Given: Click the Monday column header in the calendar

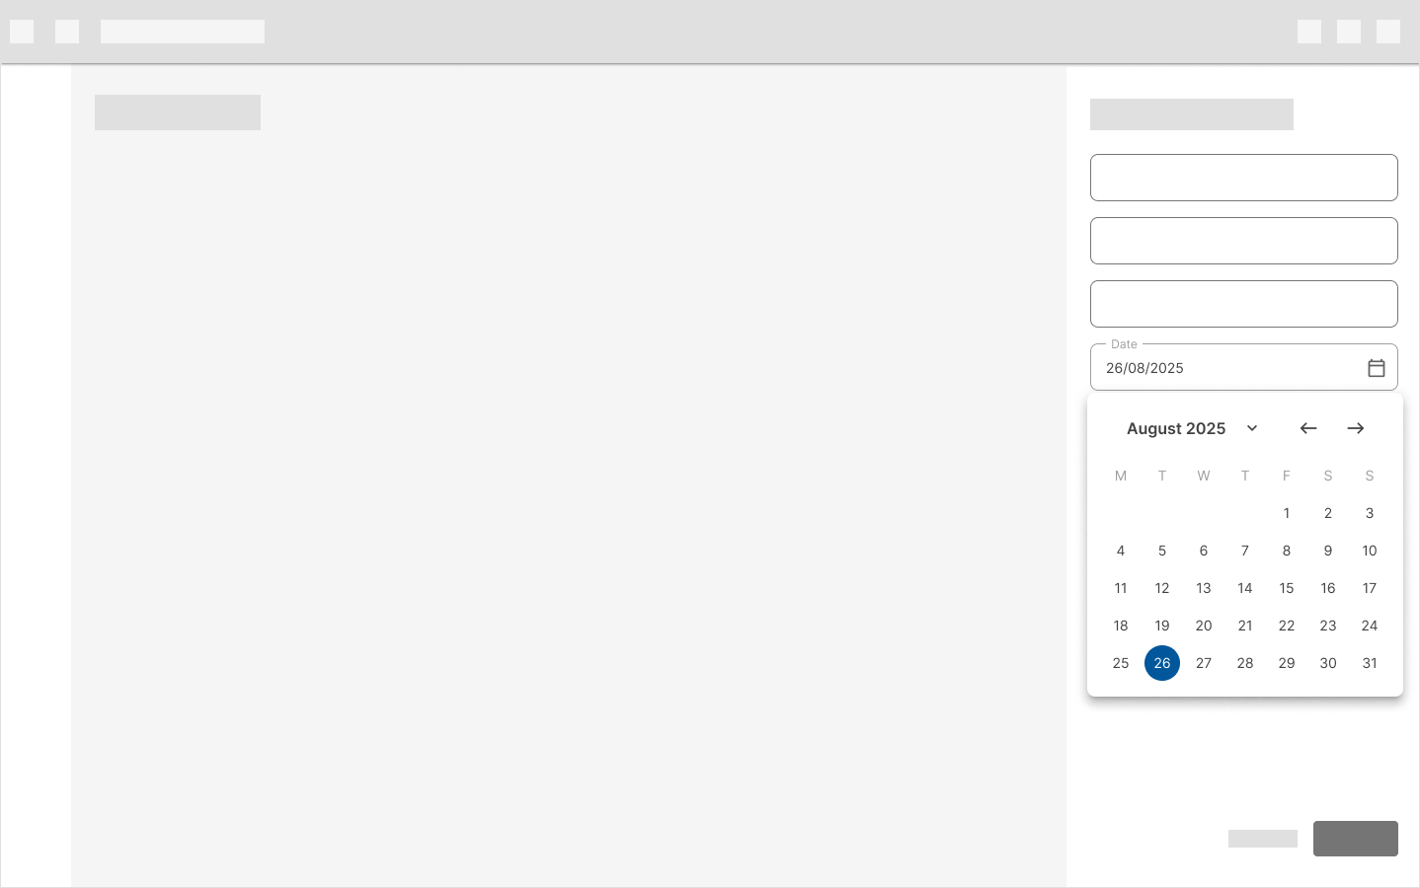Looking at the screenshot, I should [x=1121, y=476].
